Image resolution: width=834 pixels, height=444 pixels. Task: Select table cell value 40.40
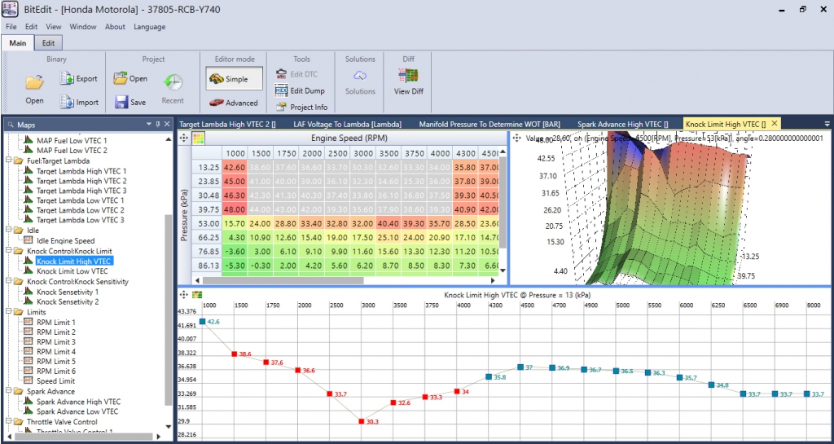[388, 223]
